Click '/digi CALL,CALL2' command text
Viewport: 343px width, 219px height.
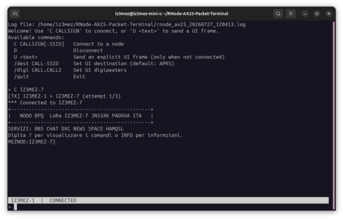tap(38, 70)
